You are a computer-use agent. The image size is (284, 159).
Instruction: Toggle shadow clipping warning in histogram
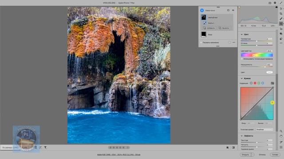pos(239,7)
